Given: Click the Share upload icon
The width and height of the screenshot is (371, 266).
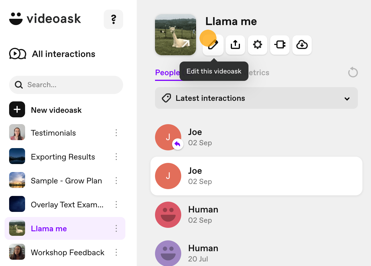Looking at the screenshot, I should click(x=235, y=45).
